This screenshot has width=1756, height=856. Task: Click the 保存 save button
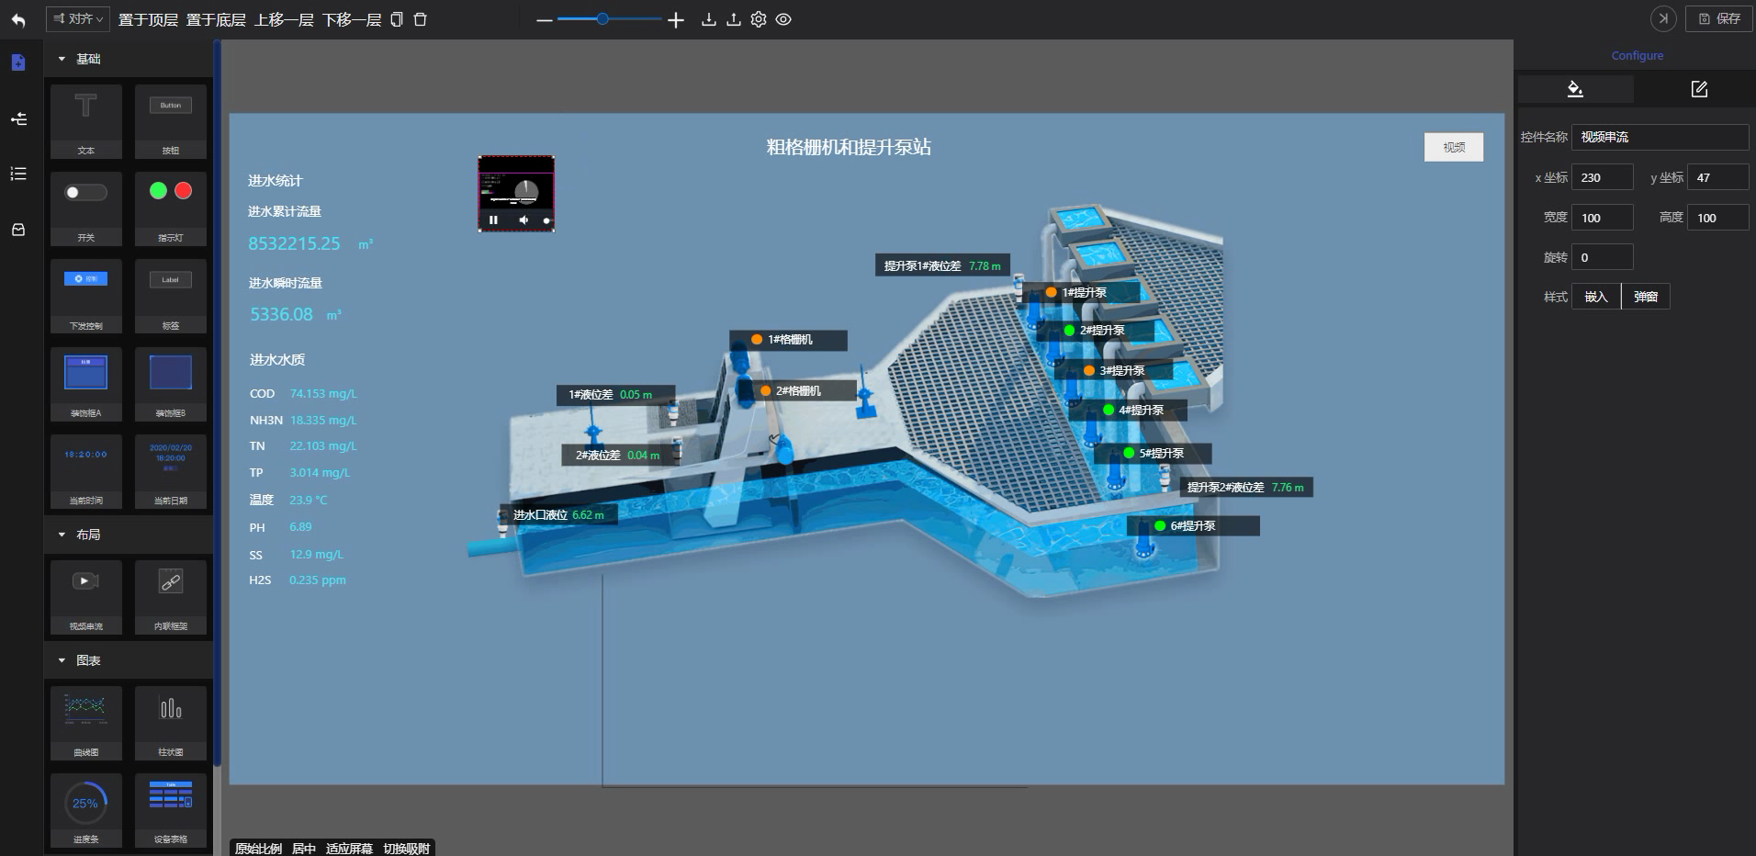tap(1719, 18)
